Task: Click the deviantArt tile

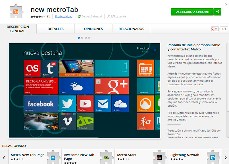Action: click(85, 121)
